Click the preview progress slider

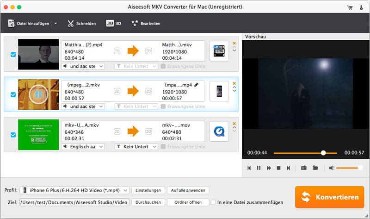[305, 153]
